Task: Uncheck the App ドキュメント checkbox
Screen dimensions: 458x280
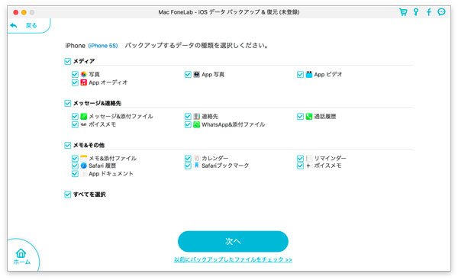Action: click(75, 174)
